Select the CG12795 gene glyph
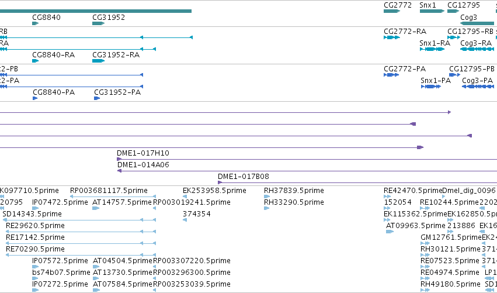 coord(453,12)
